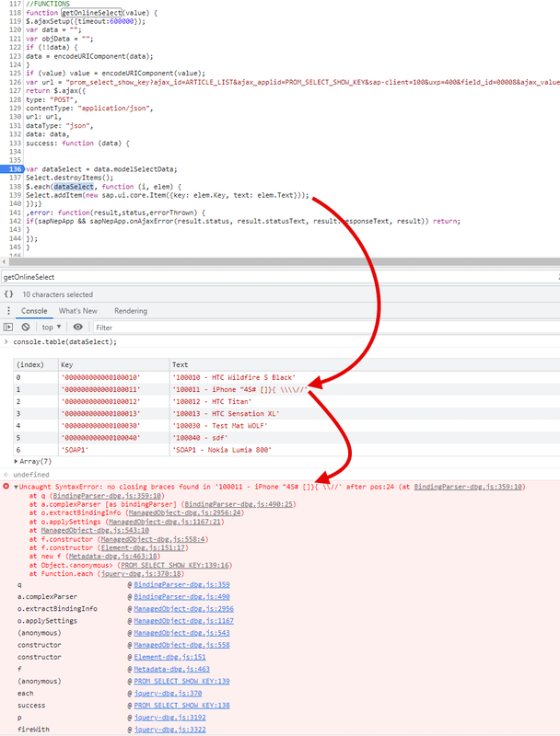560x736 pixels.
Task: Open ManagedObject-dbg.js:543 call stack link
Action: click(x=181, y=633)
